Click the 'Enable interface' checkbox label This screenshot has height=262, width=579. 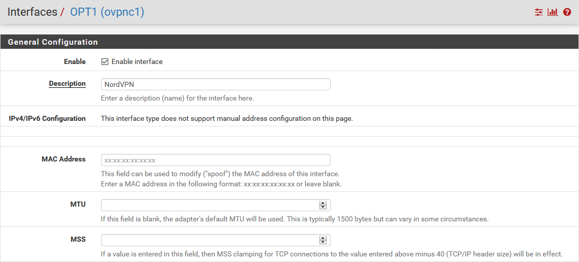pos(137,62)
